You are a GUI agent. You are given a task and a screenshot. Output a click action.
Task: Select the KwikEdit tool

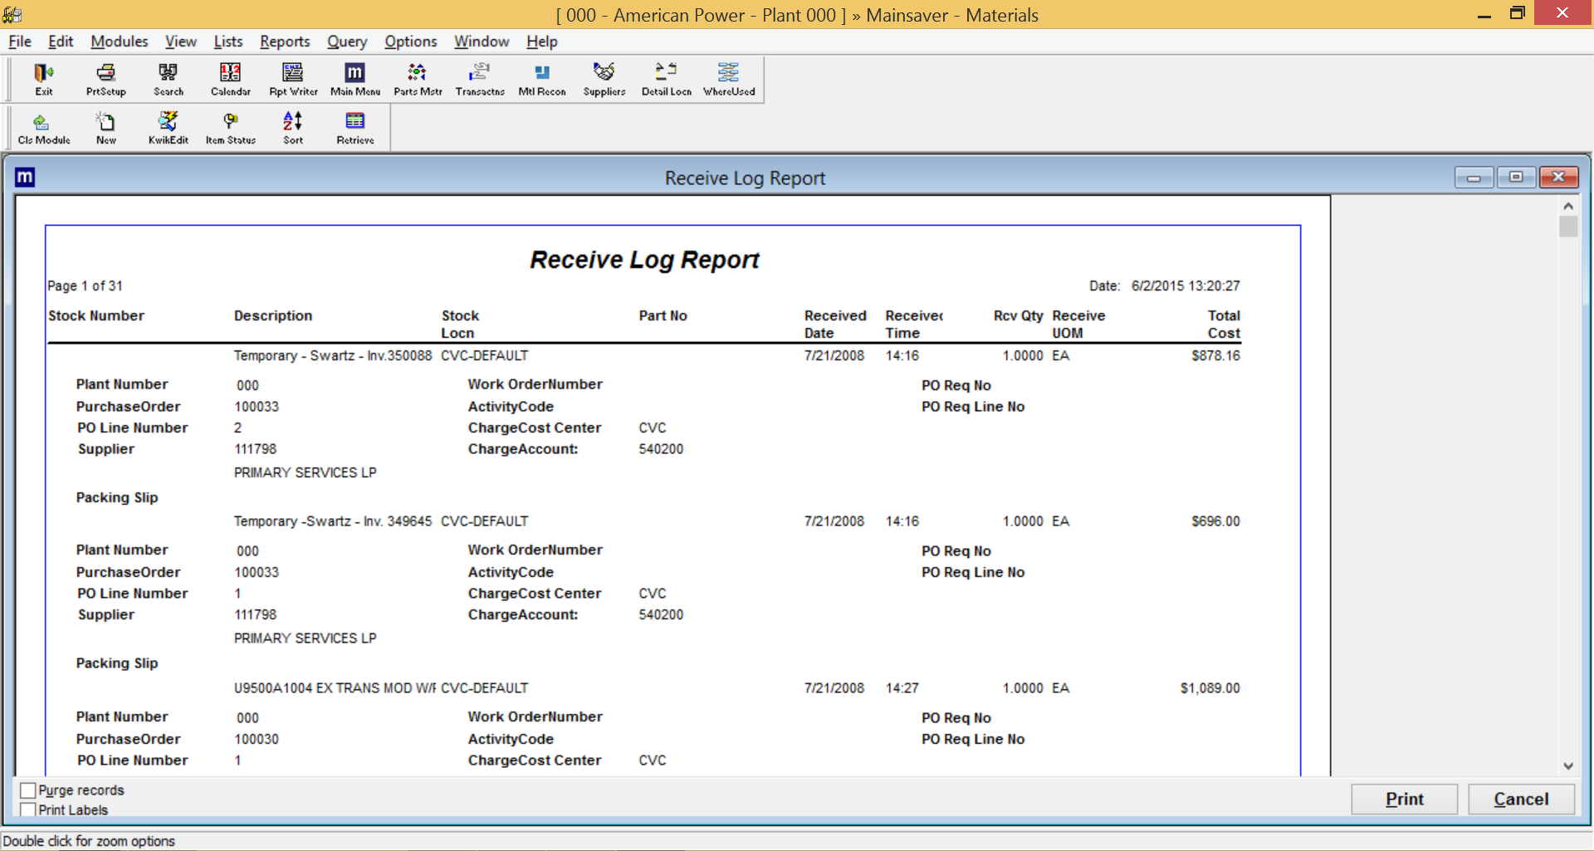tap(168, 127)
